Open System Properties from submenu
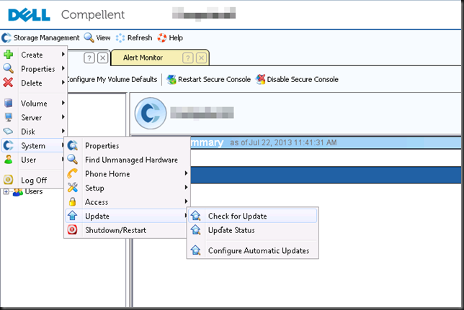 (x=128, y=146)
